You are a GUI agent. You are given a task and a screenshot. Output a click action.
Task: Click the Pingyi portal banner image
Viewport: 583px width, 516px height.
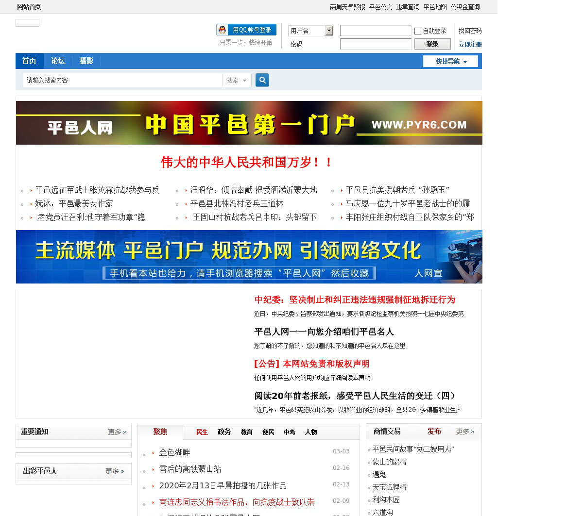tap(249, 123)
